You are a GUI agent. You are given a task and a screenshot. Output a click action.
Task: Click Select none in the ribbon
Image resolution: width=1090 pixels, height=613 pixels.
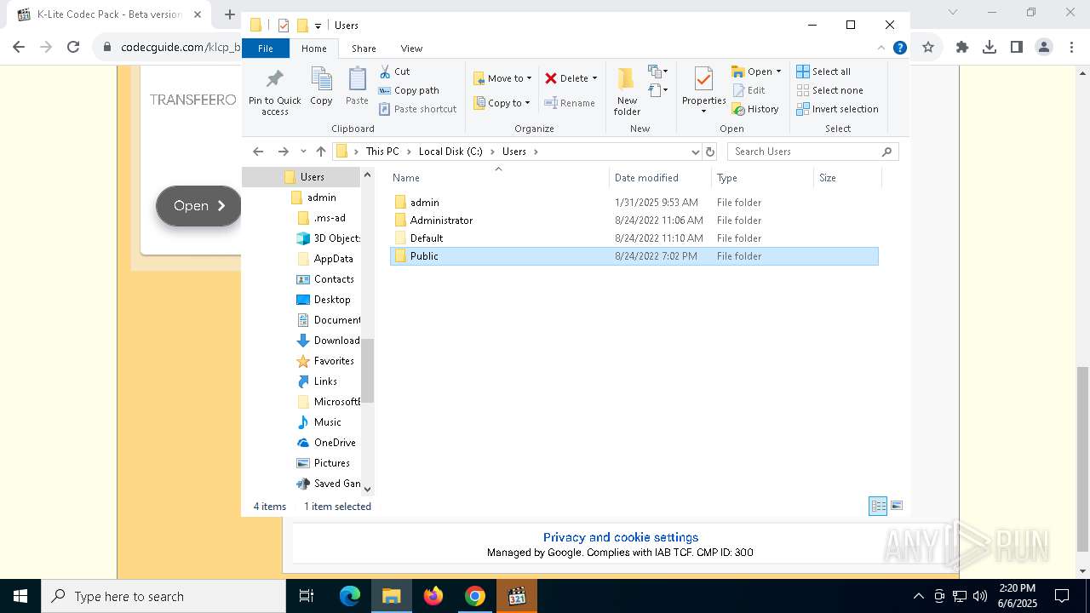click(829, 90)
